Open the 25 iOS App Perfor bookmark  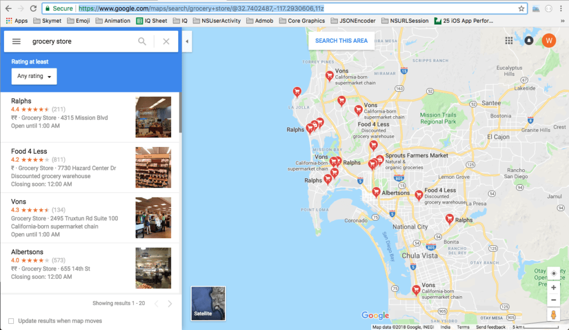click(x=464, y=21)
